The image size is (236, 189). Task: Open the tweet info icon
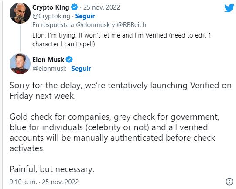pyautogui.click(x=229, y=181)
